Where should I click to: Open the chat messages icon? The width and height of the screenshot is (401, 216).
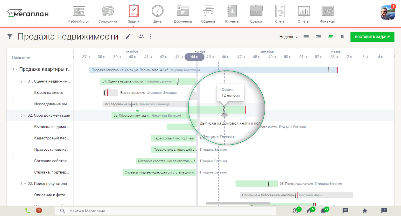(345, 211)
